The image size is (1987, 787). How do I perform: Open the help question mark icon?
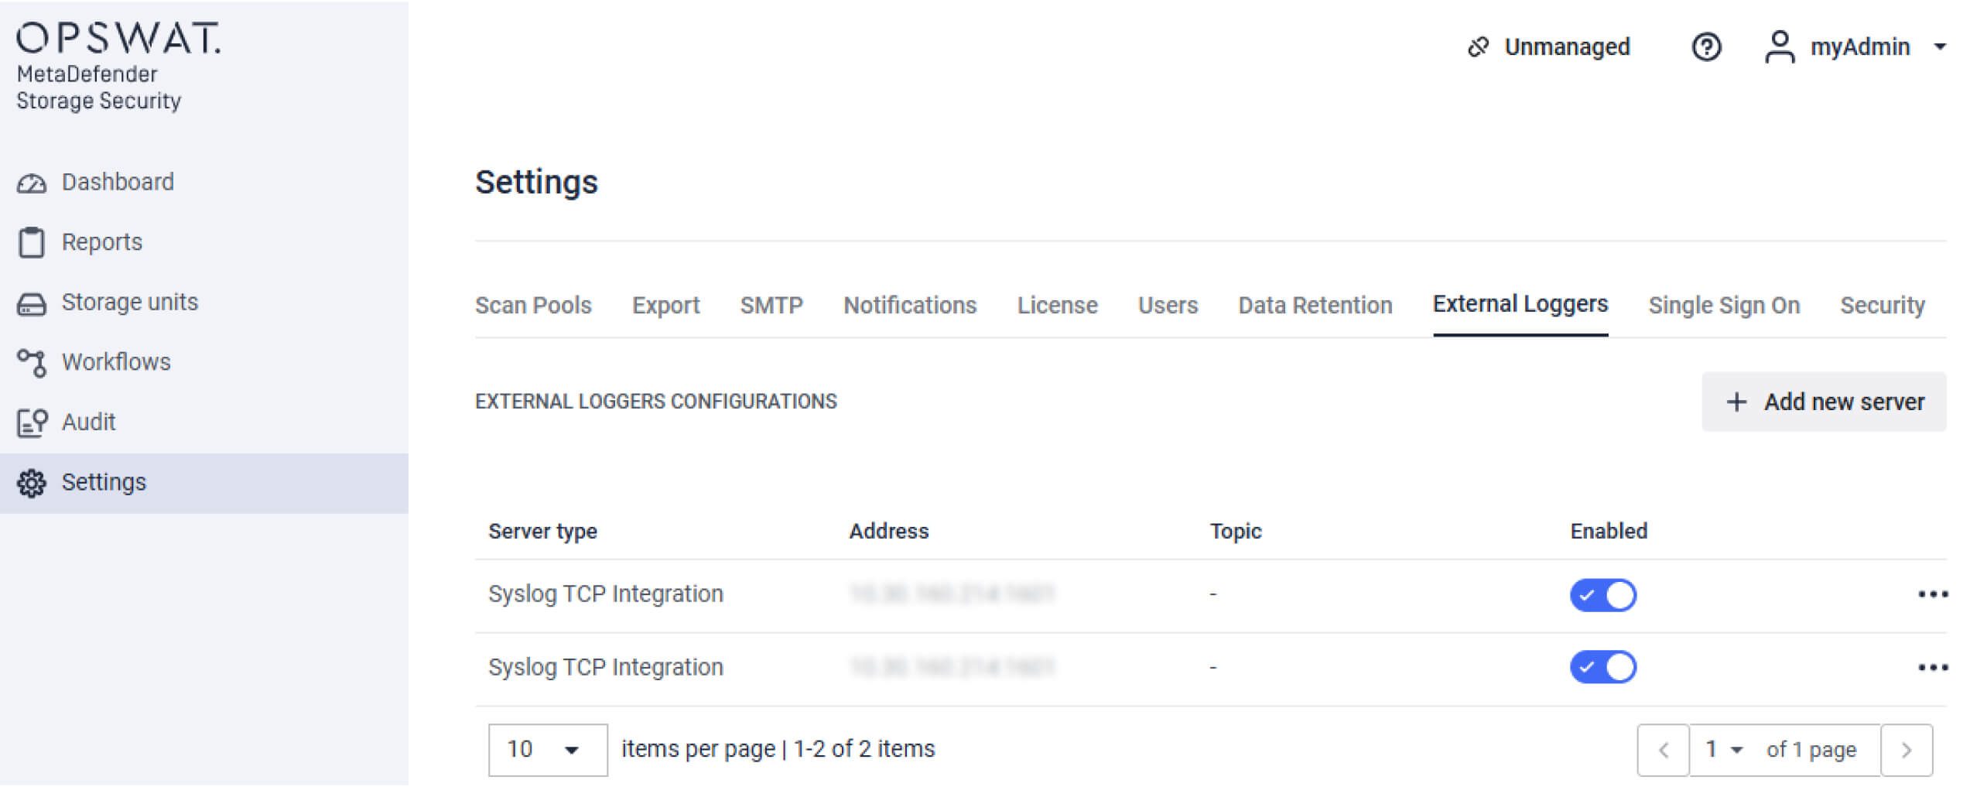(1706, 47)
